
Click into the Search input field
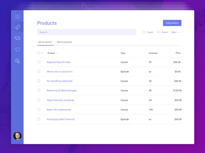[86, 32]
